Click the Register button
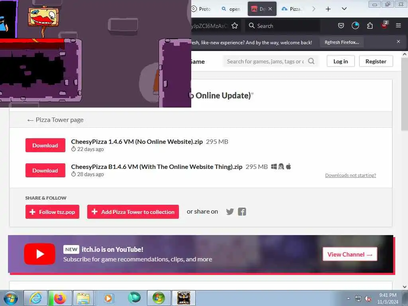The width and height of the screenshot is (408, 306). coord(376,61)
